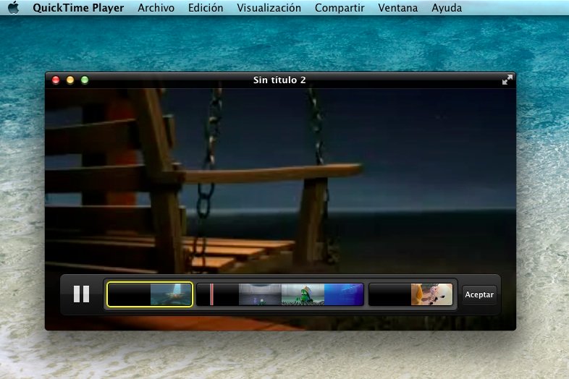The image size is (569, 379).
Task: Click the red playhead marker in timeline
Action: click(211, 294)
